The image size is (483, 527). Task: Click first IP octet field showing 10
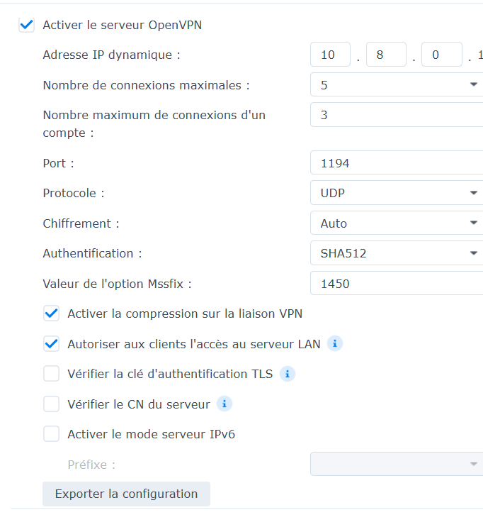tap(330, 55)
